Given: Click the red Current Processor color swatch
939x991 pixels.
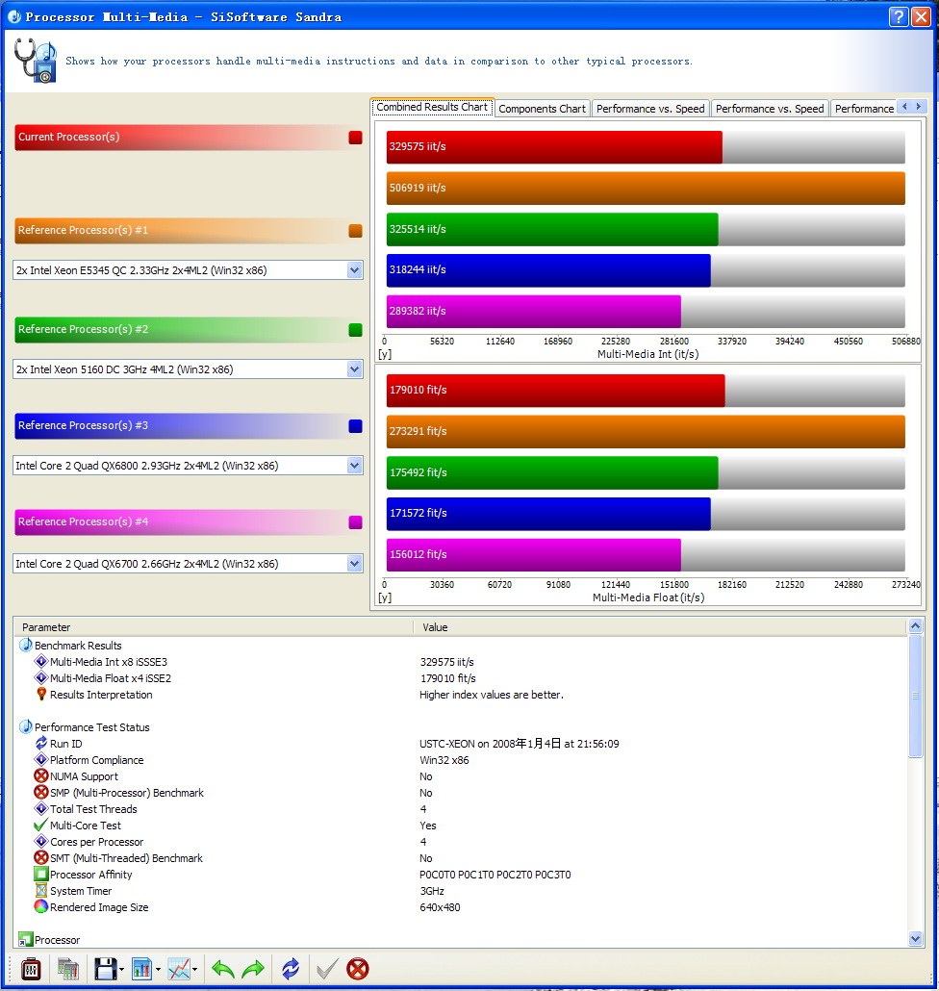Looking at the screenshot, I should click(x=355, y=138).
